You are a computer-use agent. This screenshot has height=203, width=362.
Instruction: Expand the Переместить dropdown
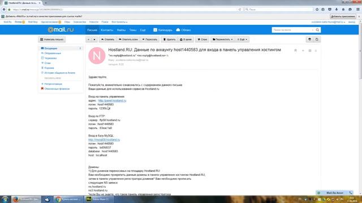click(x=222, y=39)
